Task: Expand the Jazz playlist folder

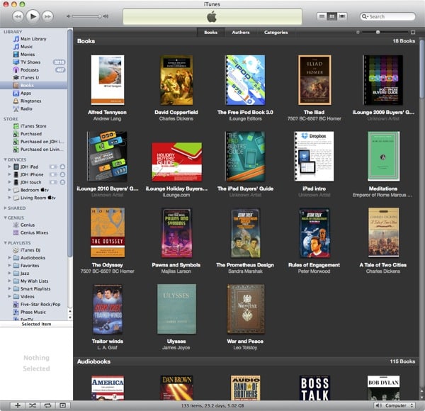Action: [x=9, y=274]
